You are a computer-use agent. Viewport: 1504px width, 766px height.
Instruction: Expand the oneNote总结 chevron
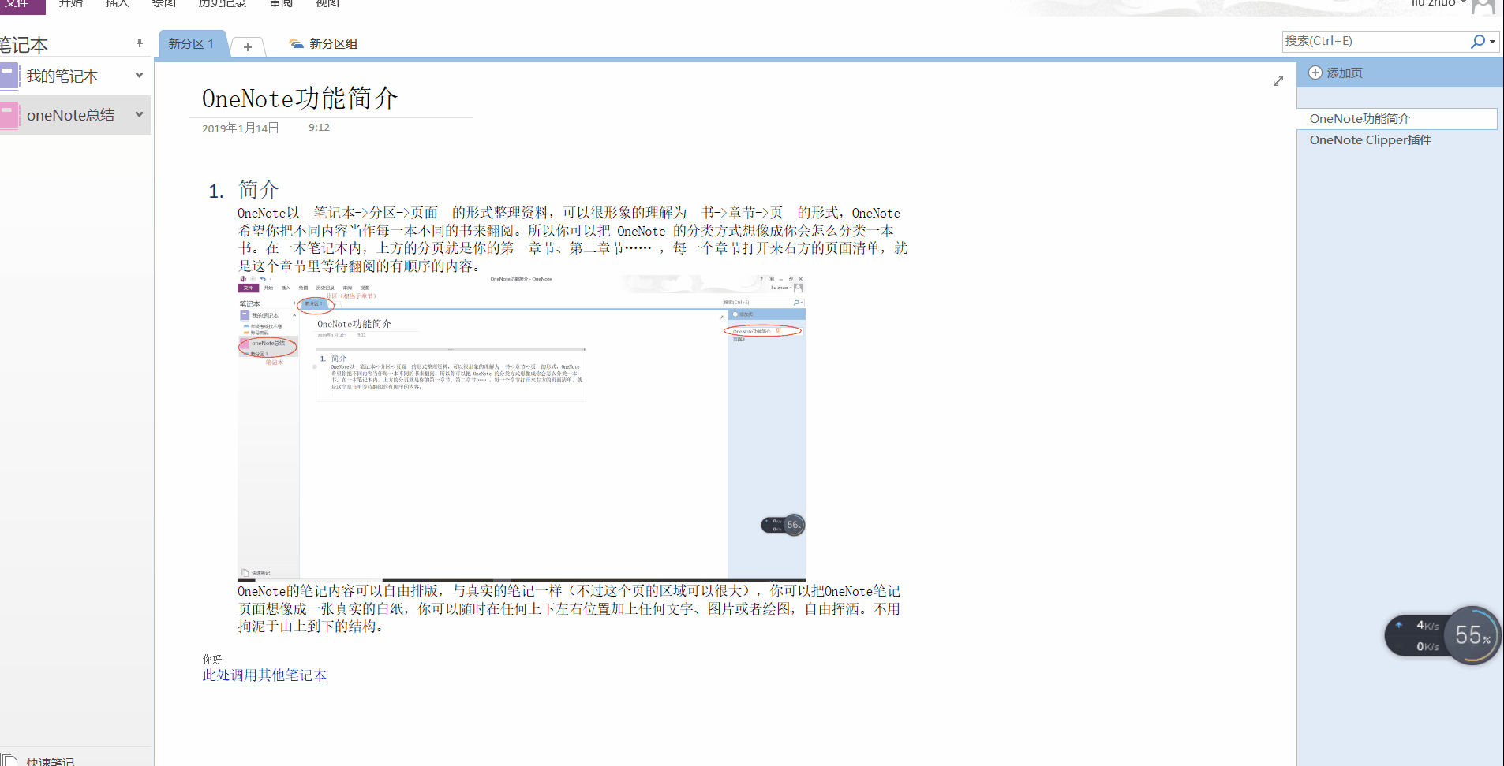pyautogui.click(x=140, y=115)
